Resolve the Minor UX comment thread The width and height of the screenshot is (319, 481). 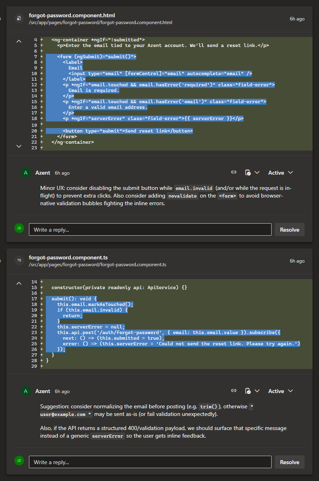click(x=290, y=229)
